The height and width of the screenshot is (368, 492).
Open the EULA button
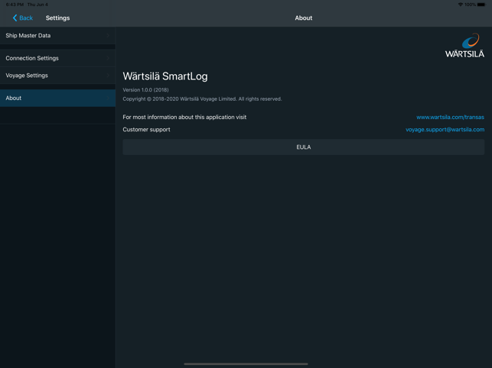tap(304, 147)
